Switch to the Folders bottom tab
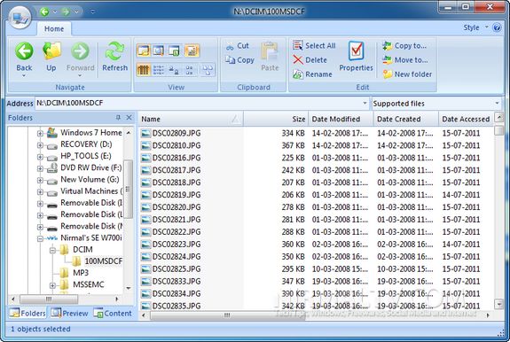 [27, 313]
